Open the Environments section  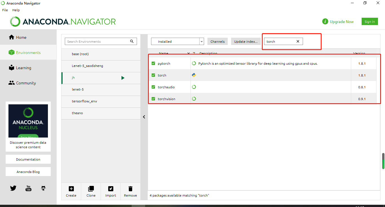pyautogui.click(x=28, y=53)
